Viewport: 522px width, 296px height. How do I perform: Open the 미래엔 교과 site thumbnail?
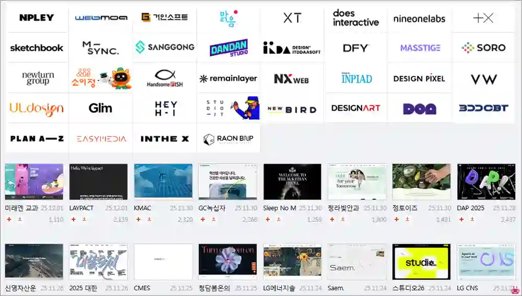point(34,182)
